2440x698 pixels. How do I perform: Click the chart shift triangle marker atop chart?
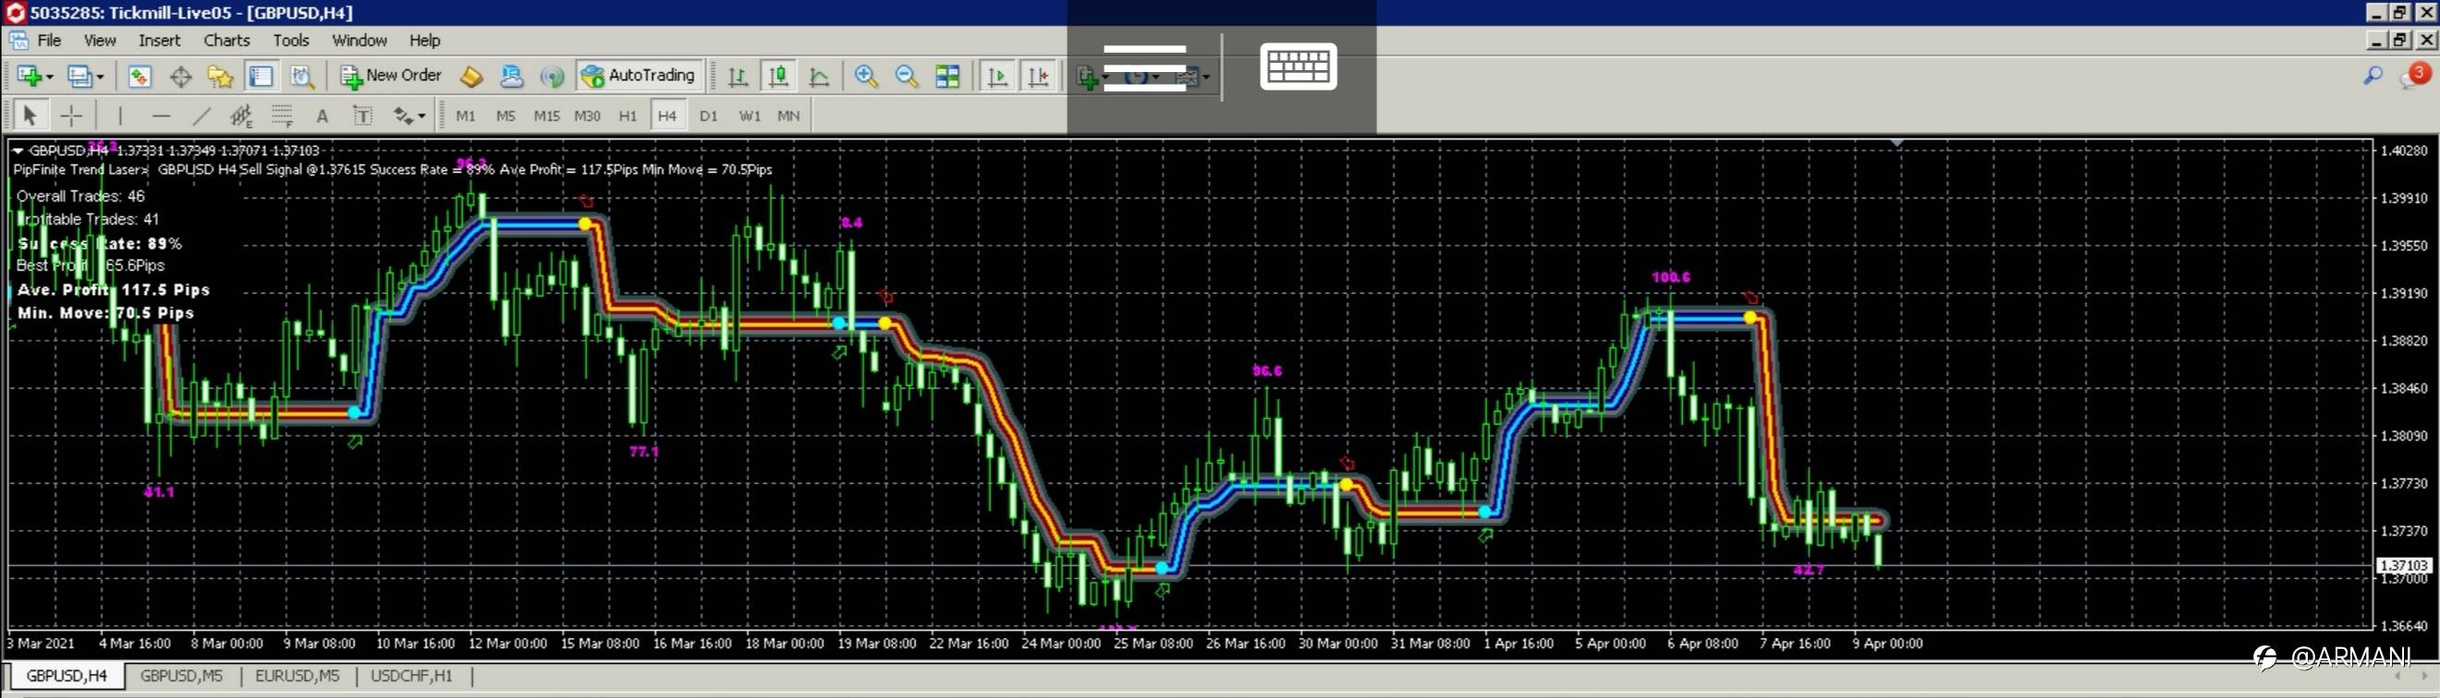point(1897,143)
